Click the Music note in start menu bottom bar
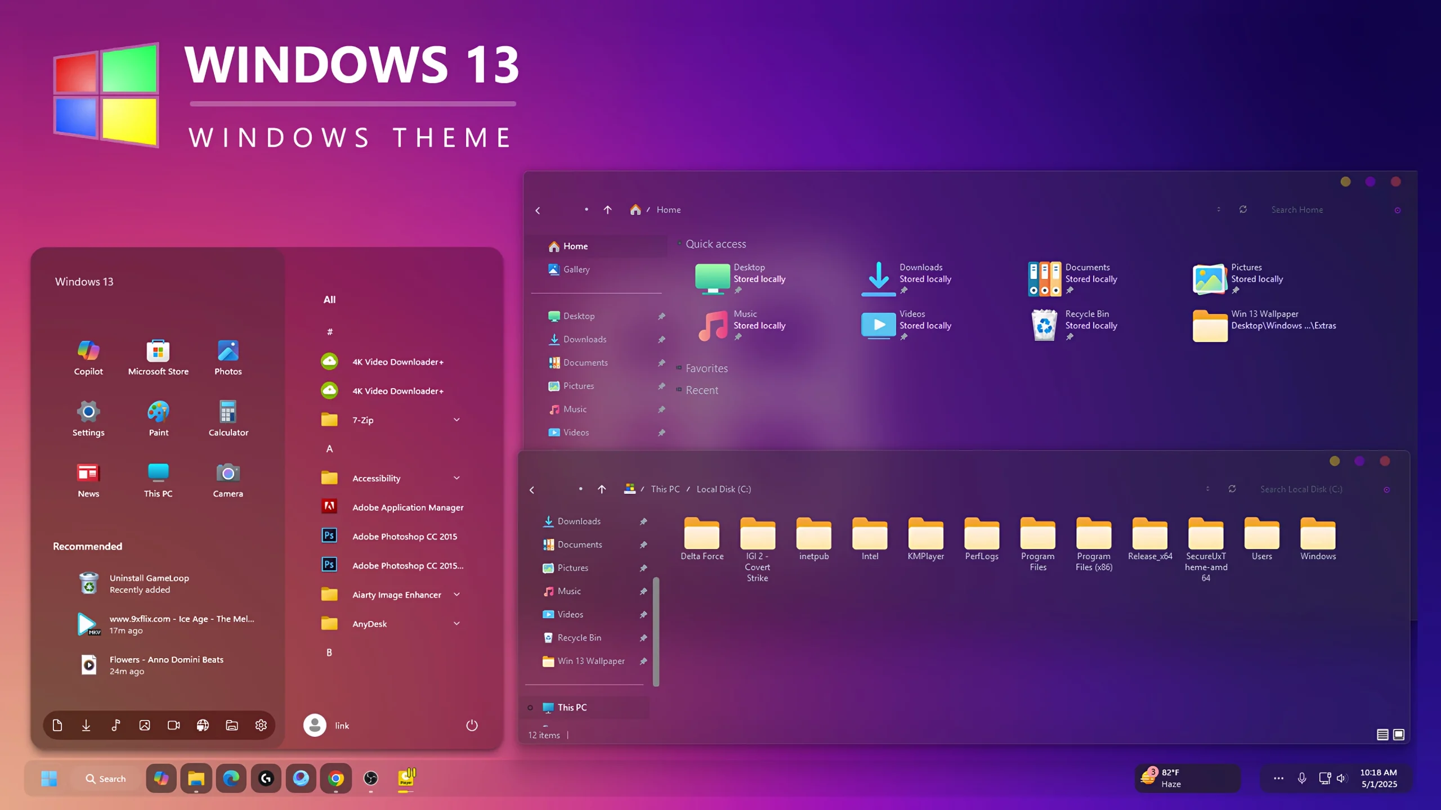 [115, 725]
